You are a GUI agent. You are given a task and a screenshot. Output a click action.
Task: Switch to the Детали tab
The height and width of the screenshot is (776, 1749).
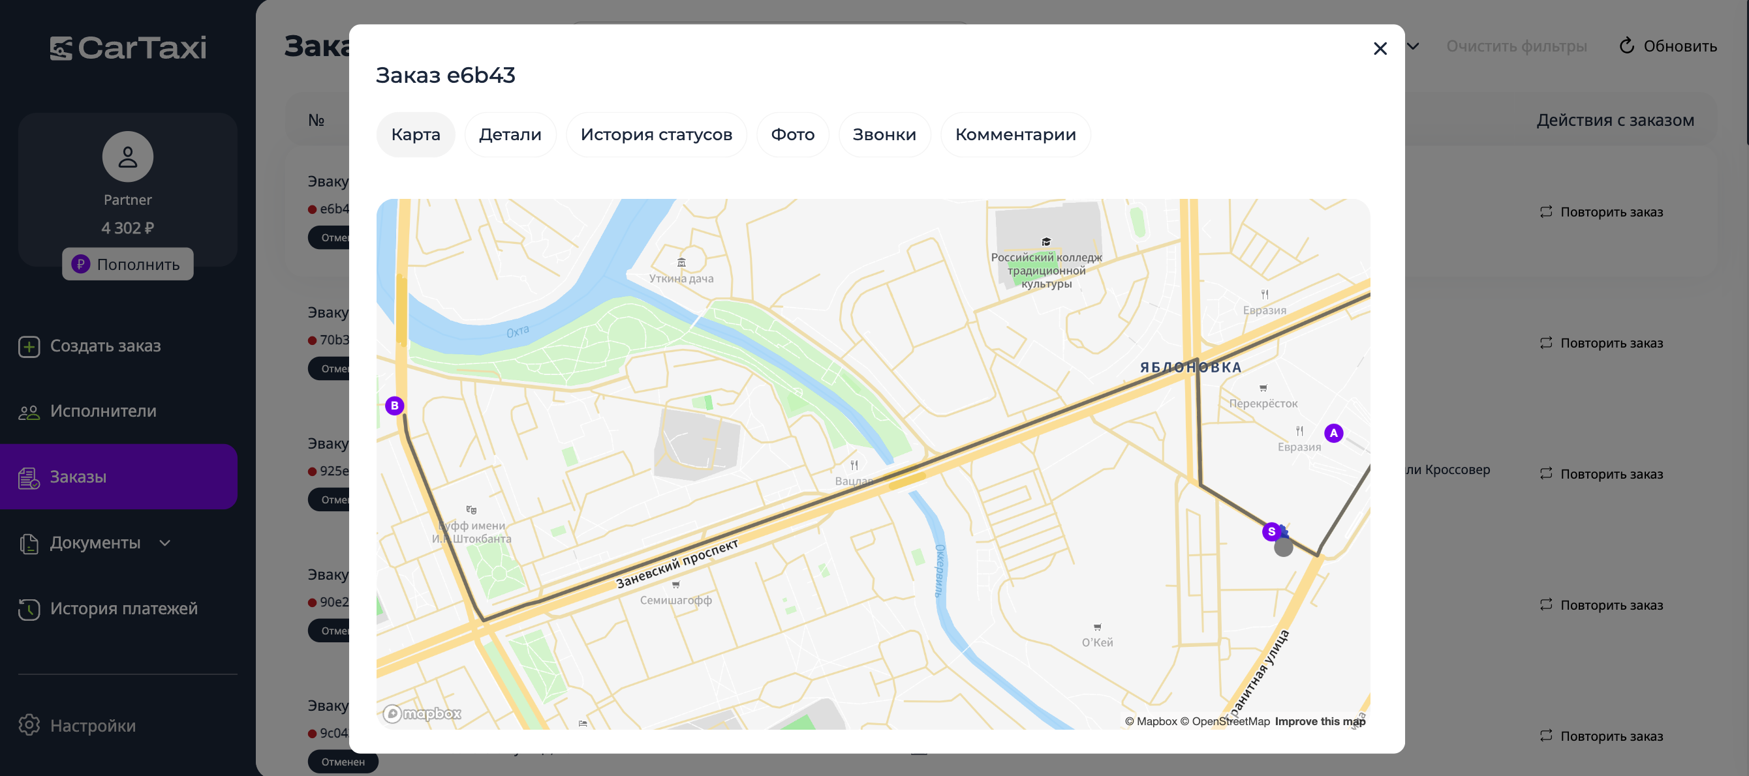point(510,134)
